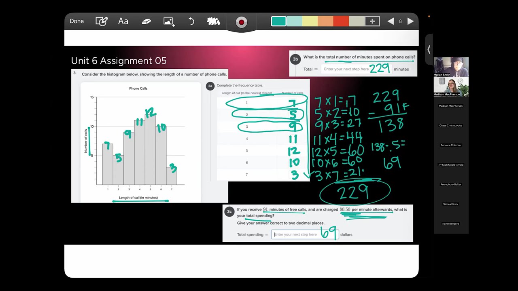Click the frequency table row for length 6
Viewport: 518px width, 291px height.
click(263, 162)
